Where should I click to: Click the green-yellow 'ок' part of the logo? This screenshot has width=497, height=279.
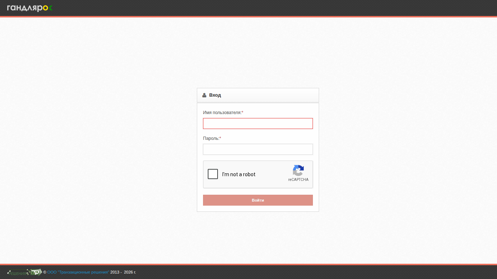click(x=48, y=8)
